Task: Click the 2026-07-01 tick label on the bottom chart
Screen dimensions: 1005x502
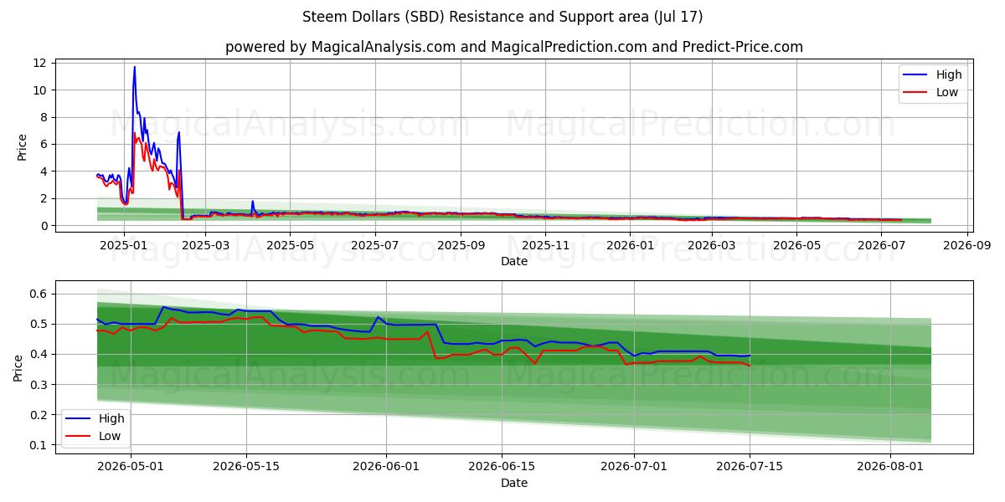Action: [633, 467]
